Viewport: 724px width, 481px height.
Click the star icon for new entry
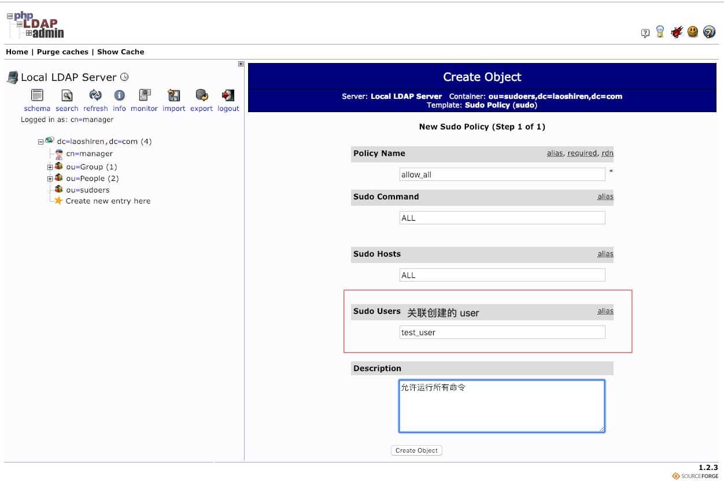[x=58, y=201]
